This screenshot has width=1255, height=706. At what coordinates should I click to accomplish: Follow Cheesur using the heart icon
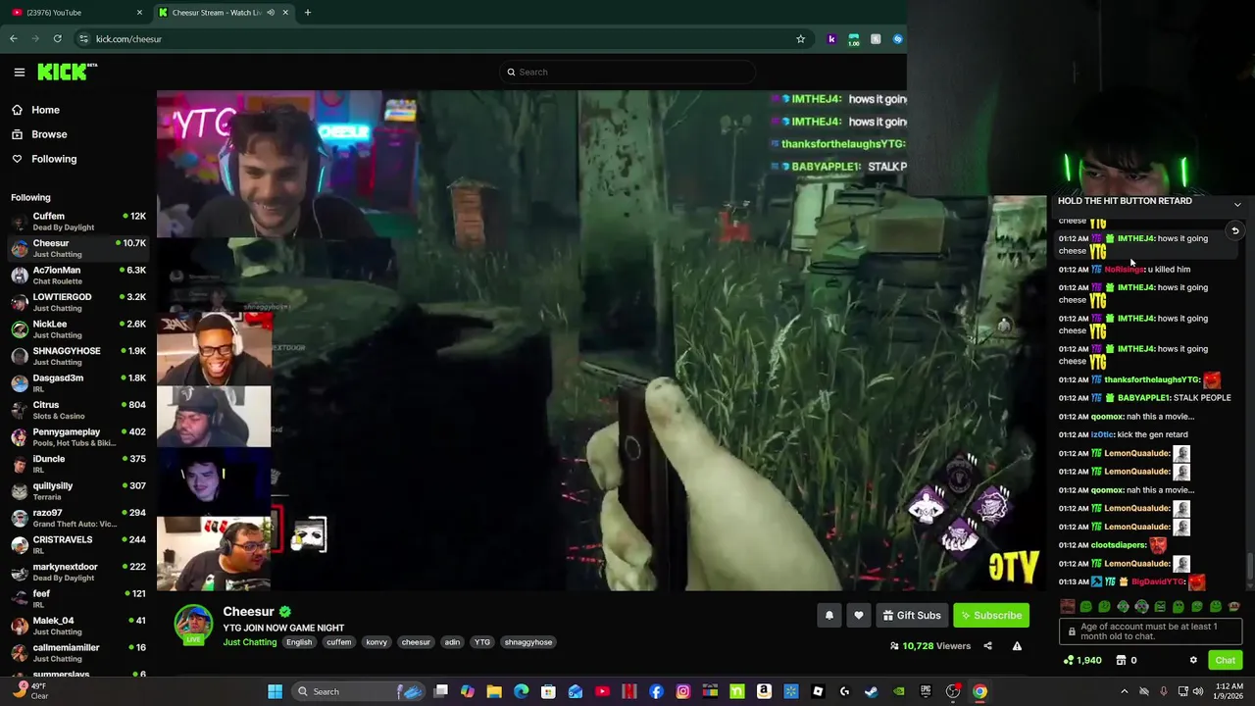859,616
